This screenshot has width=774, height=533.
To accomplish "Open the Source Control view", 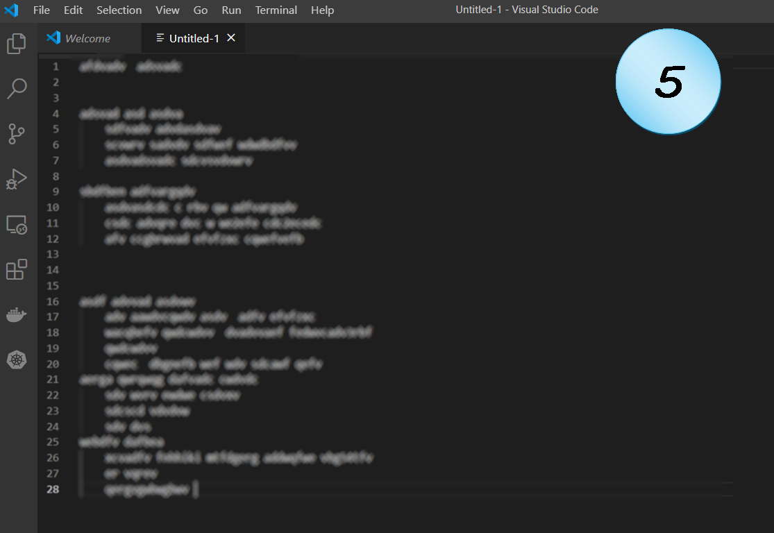I will tap(17, 134).
